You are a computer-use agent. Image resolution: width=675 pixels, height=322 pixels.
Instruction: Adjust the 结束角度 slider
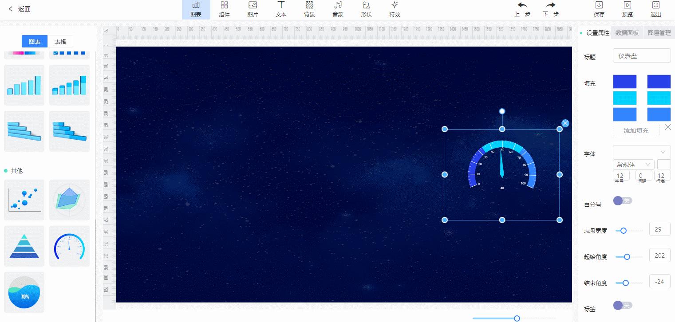[629, 283]
